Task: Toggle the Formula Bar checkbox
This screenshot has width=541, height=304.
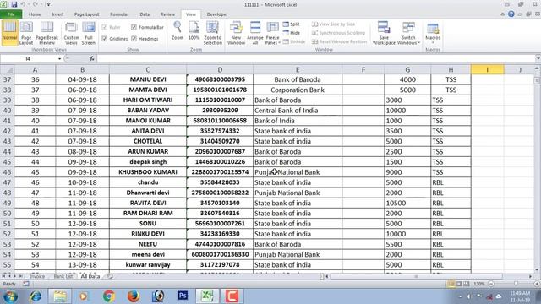Action: click(134, 27)
